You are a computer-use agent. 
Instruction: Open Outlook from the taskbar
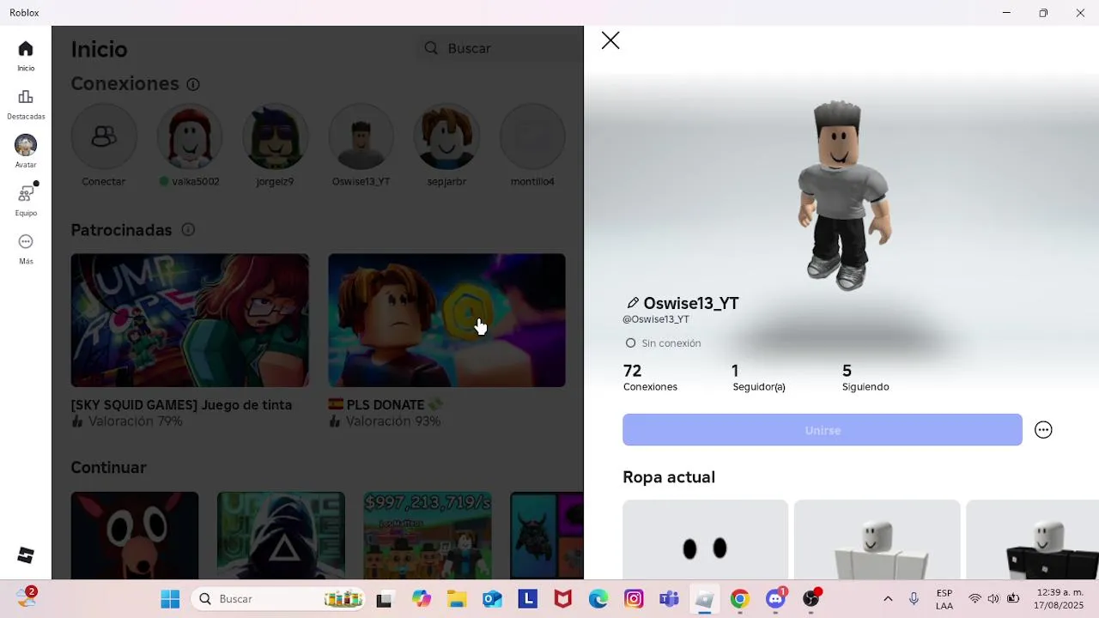(x=492, y=599)
